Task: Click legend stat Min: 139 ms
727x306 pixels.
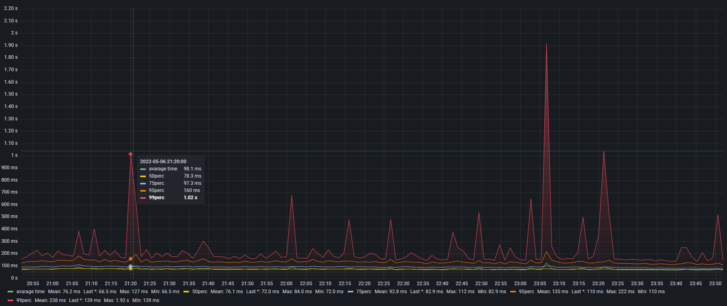Action: [146, 300]
